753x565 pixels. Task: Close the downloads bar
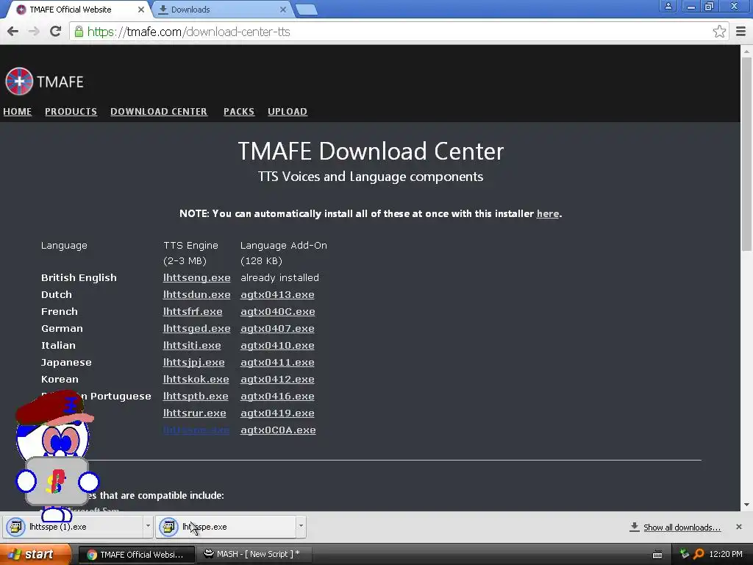[x=739, y=527]
